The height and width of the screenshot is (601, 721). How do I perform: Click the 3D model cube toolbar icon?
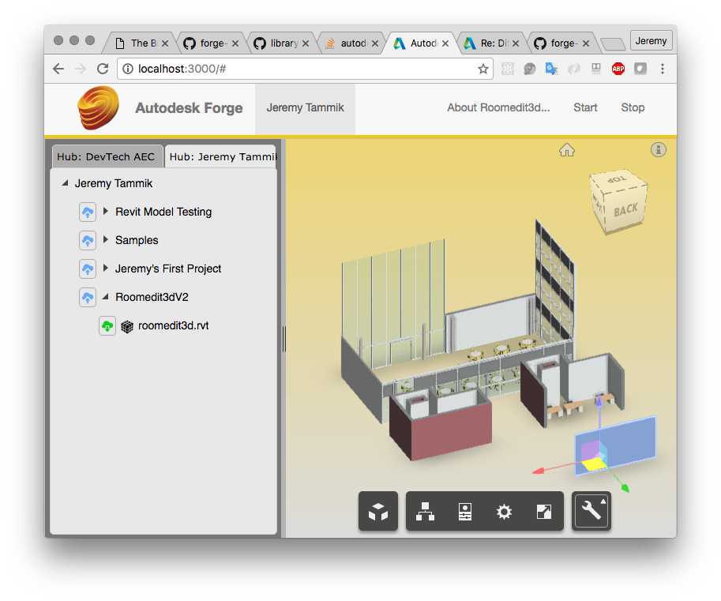click(x=377, y=511)
